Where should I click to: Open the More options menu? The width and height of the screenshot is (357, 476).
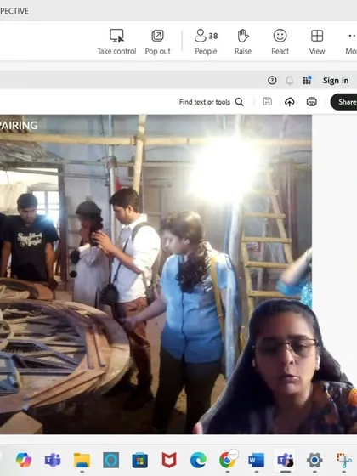(351, 42)
